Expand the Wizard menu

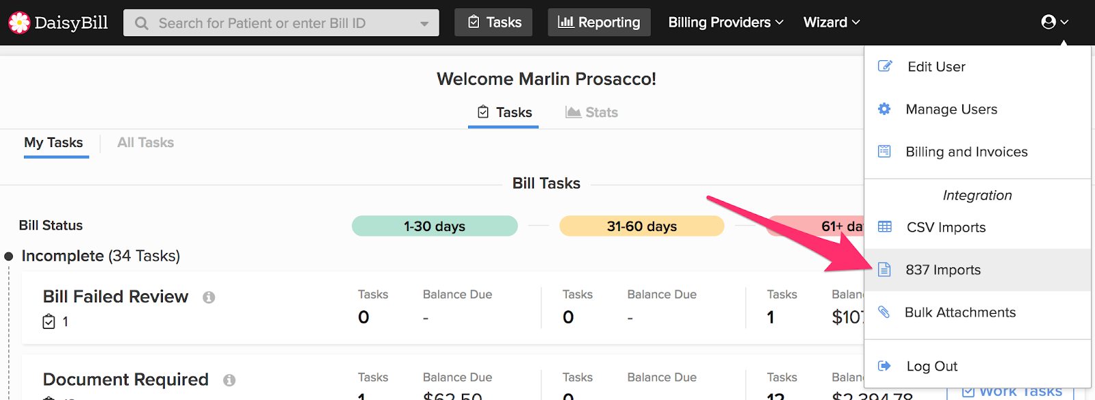tap(831, 23)
